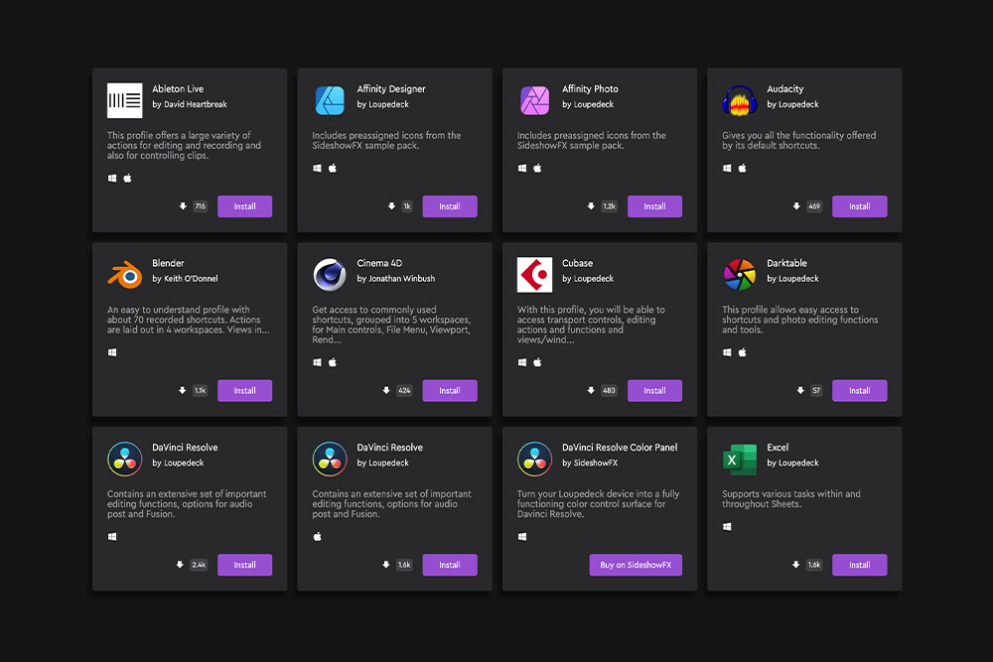The height and width of the screenshot is (662, 993).
Task: Install DaVinci Resolve profile with 2.4k downloads
Action: [x=244, y=565]
